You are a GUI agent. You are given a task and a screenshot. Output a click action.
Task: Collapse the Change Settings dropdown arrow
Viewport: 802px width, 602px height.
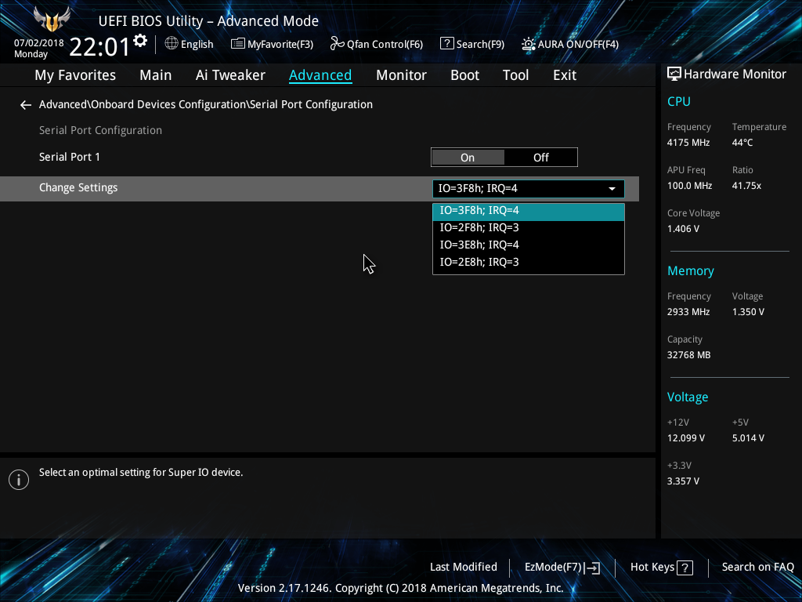tap(612, 189)
